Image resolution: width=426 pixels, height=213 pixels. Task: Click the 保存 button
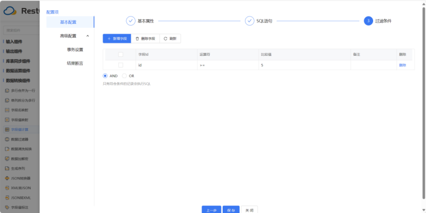tap(231, 210)
